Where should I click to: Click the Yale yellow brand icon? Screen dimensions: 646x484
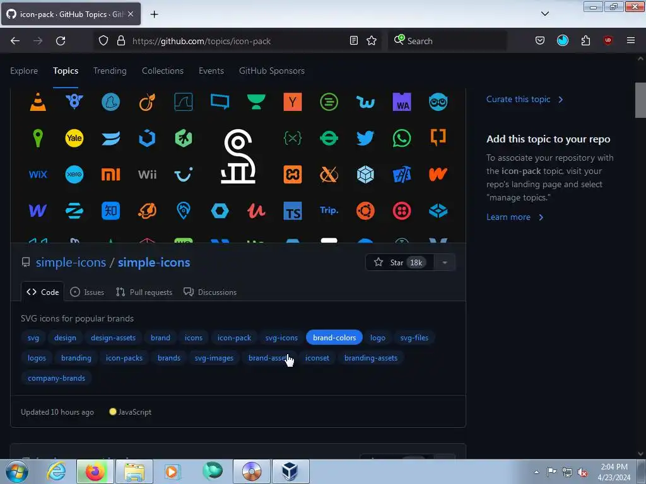point(74,138)
